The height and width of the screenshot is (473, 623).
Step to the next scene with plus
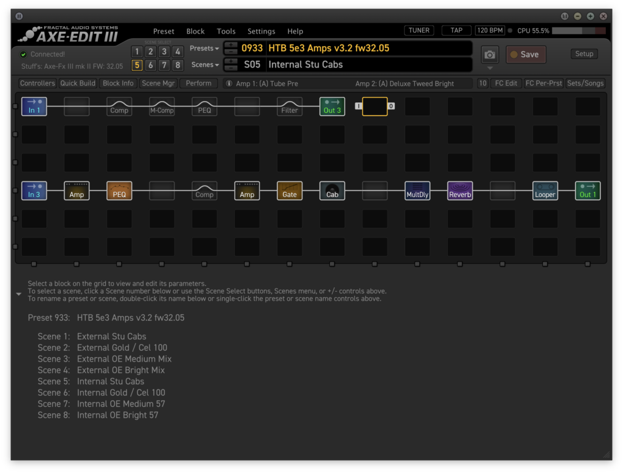[x=231, y=61]
